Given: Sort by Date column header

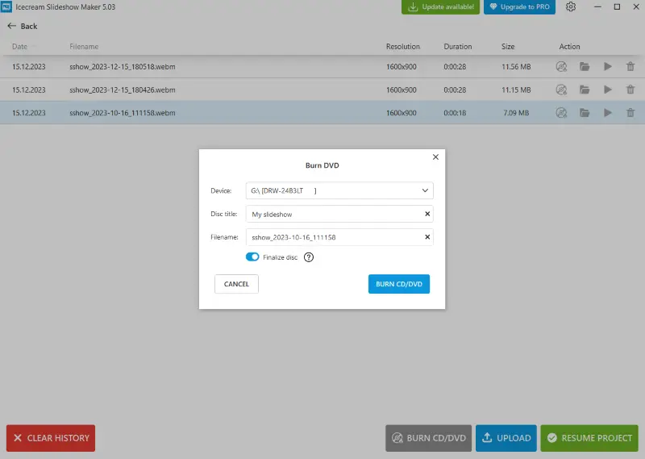Looking at the screenshot, I should click(x=19, y=47).
